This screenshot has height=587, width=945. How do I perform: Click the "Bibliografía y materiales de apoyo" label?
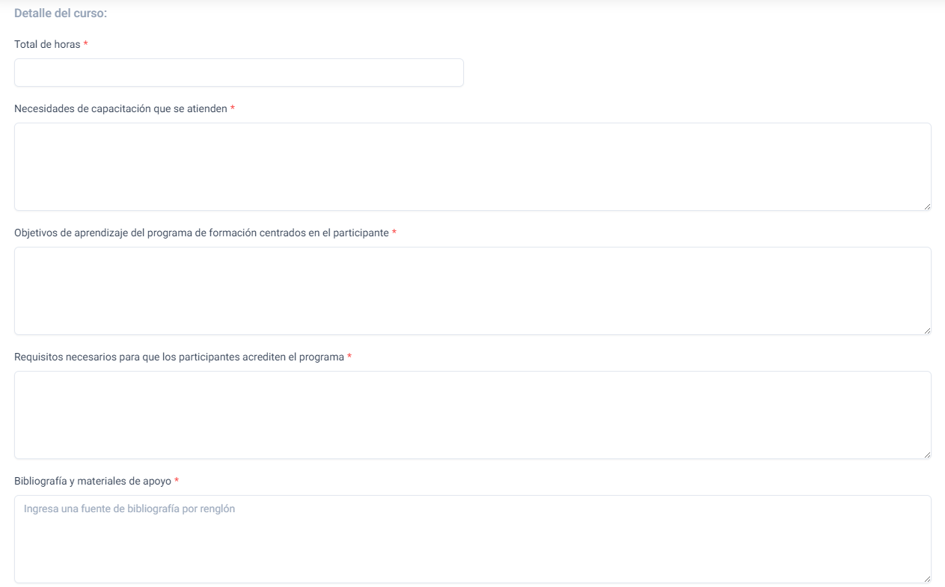click(x=93, y=482)
